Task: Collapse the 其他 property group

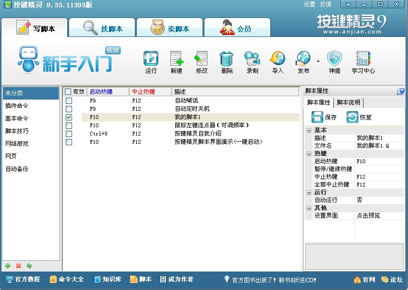Action: click(309, 208)
